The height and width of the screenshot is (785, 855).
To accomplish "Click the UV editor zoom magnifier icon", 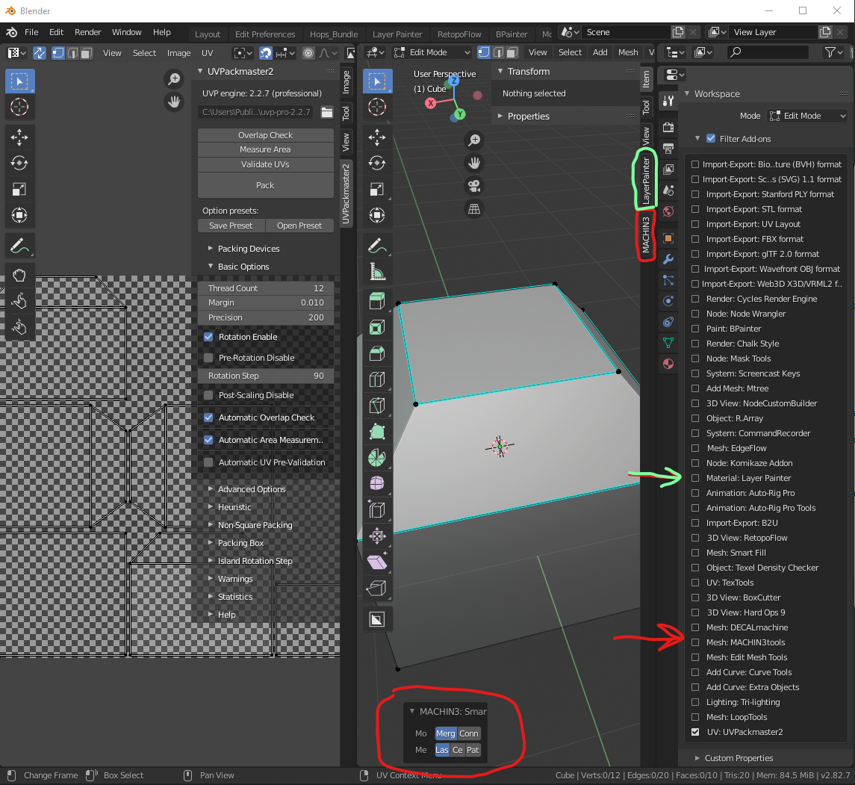I will coord(174,79).
